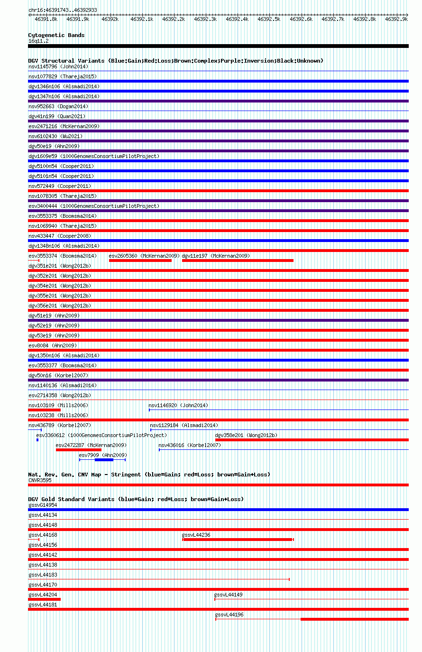This screenshot has height=652, width=422.
Task: Select the nsv1077829 (Thareja2015) variant label
Action: [x=63, y=76]
